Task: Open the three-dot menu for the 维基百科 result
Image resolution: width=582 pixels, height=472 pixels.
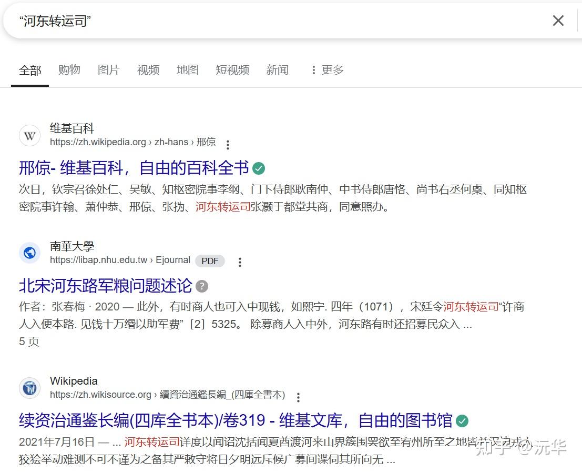Action: coord(228,145)
